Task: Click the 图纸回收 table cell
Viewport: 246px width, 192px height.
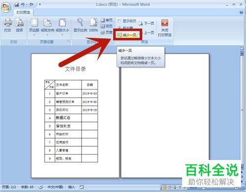Action: [68, 110]
